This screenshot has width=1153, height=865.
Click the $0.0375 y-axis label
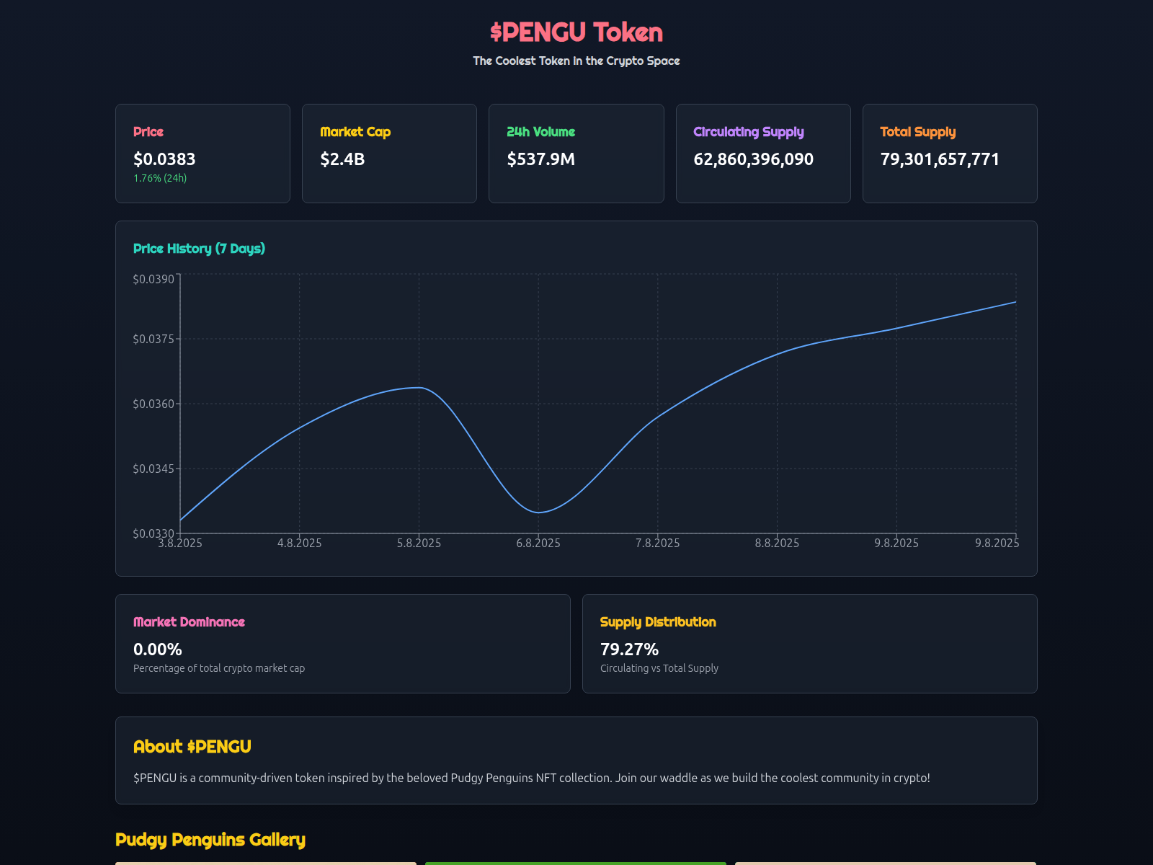[153, 339]
